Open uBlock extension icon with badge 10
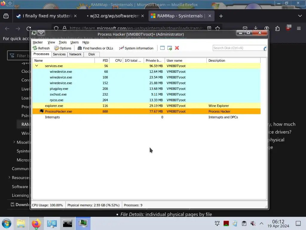This screenshot has height=230, width=306. 288,28
